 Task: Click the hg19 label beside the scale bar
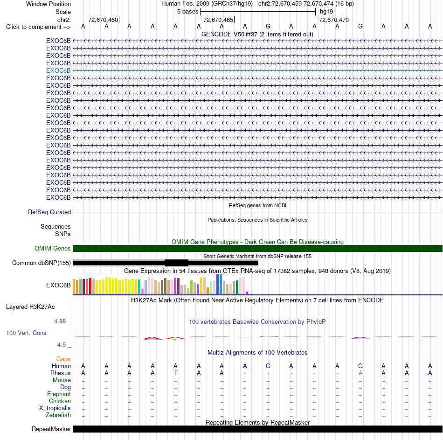click(x=326, y=12)
